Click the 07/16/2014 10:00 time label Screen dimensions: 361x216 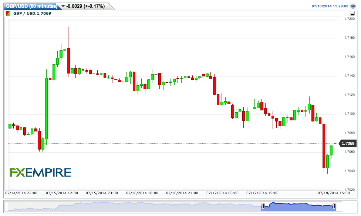tap(142, 193)
